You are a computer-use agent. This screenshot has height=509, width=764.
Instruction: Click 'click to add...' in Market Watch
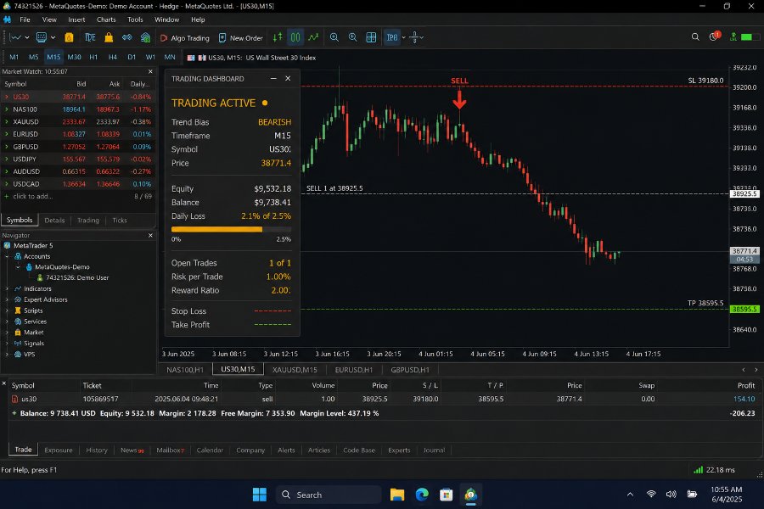(x=32, y=196)
